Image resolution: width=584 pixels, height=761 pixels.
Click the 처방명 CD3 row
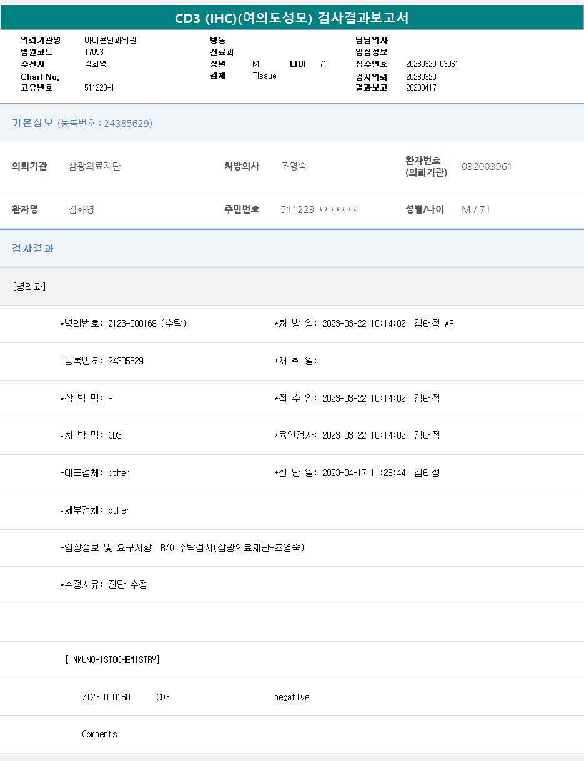coord(91,435)
